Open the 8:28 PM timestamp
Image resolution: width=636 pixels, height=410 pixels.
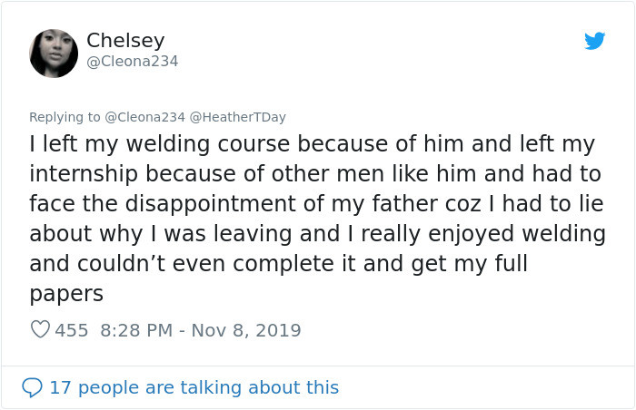135,330
